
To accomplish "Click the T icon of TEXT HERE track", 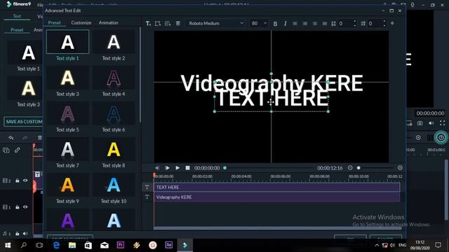I will [147, 187].
